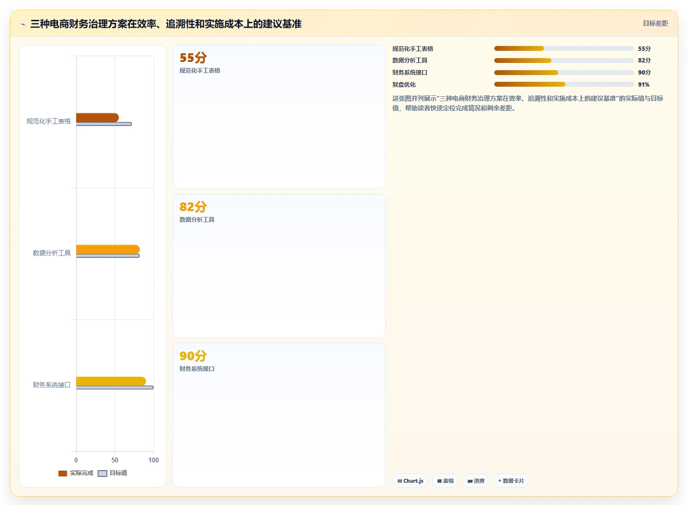Click progress list label 规范化手工表格
Viewport: 688px width, 505px height.
pyautogui.click(x=413, y=49)
